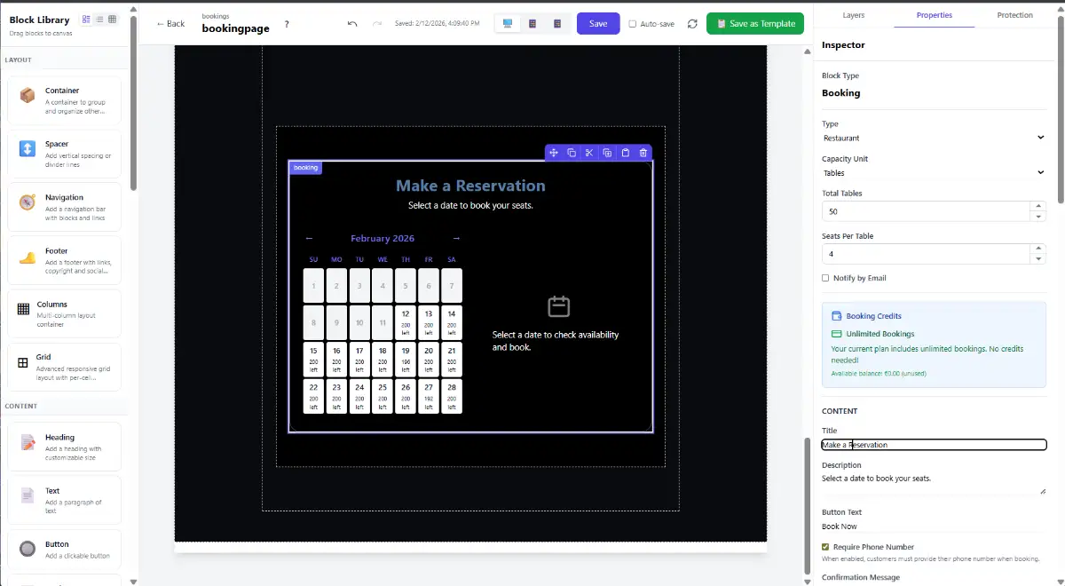The height and width of the screenshot is (586, 1065).
Task: Check the Notify by Email option
Action: [825, 278]
